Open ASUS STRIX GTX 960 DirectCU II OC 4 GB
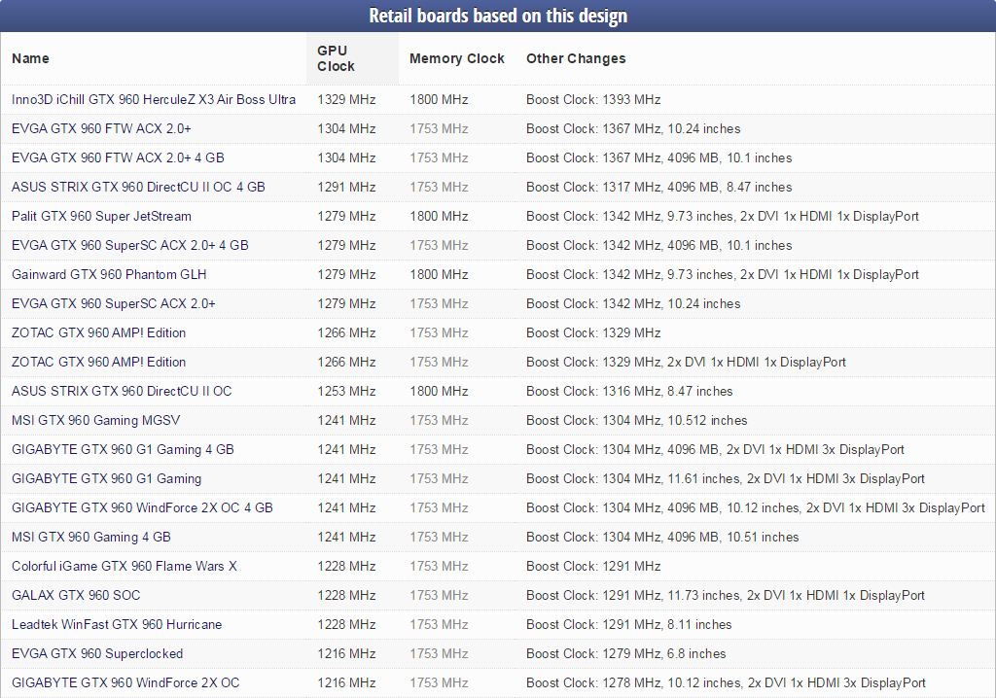The height and width of the screenshot is (698, 996). [x=138, y=188]
